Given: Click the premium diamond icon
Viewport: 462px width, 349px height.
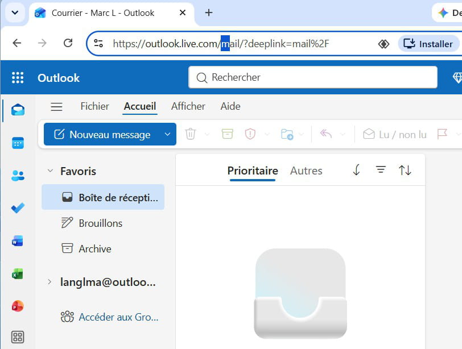Looking at the screenshot, I should point(457,78).
